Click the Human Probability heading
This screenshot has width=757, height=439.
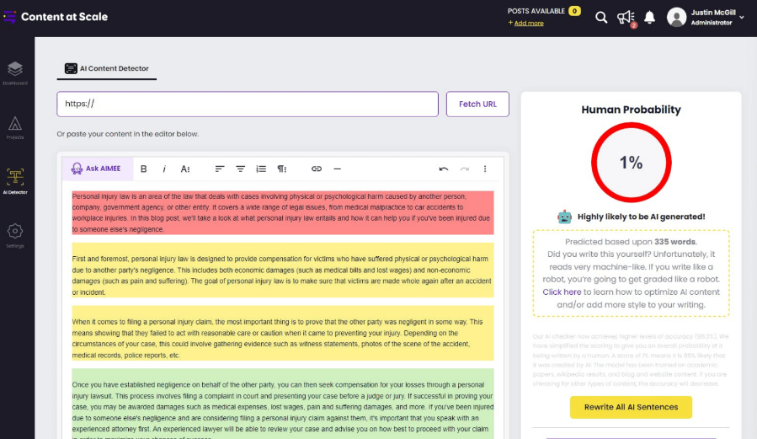click(x=631, y=110)
